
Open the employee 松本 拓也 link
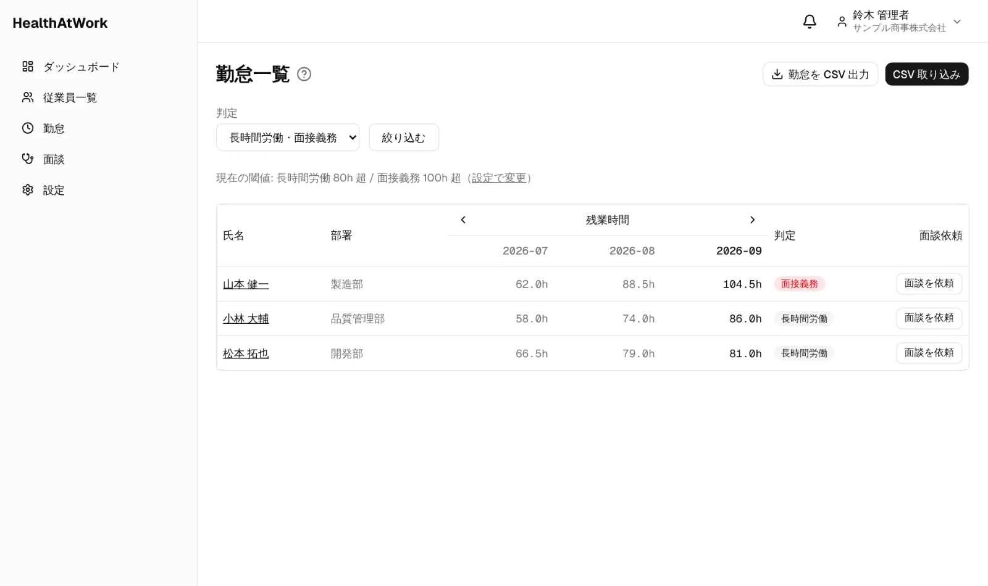(246, 353)
